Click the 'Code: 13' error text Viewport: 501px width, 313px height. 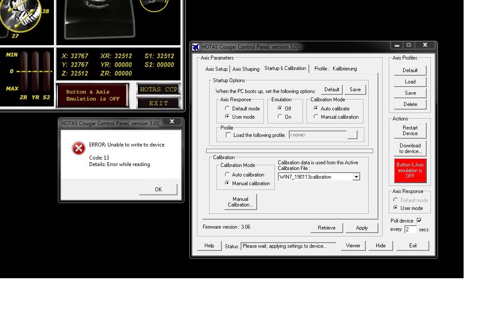(x=99, y=158)
